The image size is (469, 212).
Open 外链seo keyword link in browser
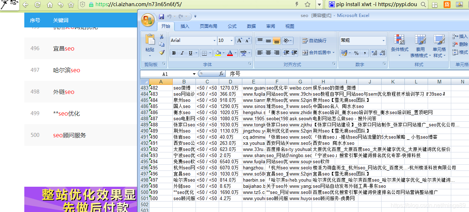(x=64, y=92)
